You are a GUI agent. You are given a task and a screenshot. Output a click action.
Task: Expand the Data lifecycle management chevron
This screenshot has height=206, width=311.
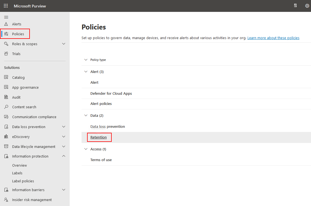pyautogui.click(x=64, y=146)
